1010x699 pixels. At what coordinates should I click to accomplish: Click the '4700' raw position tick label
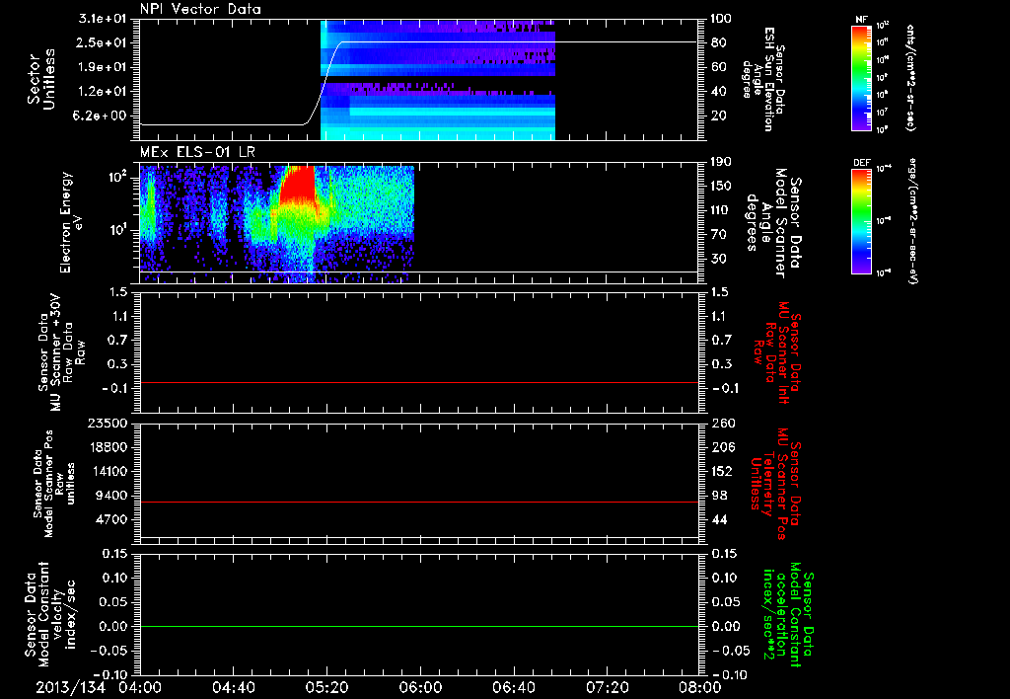click(x=112, y=519)
